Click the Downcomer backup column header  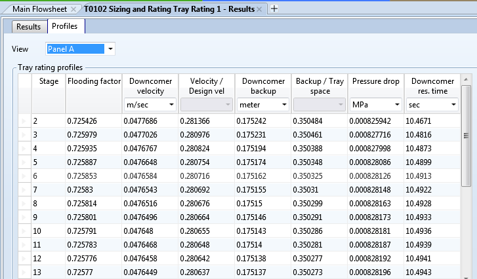(263, 86)
